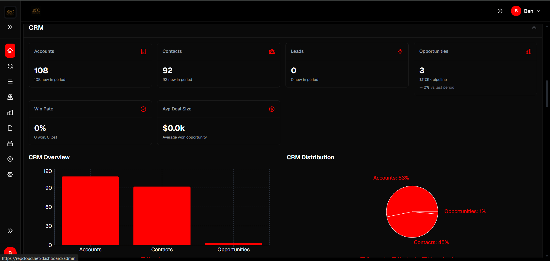Viewport: 550px width, 261px height.
Task: Click the Win Rate checkmark icon
Action: (143, 109)
